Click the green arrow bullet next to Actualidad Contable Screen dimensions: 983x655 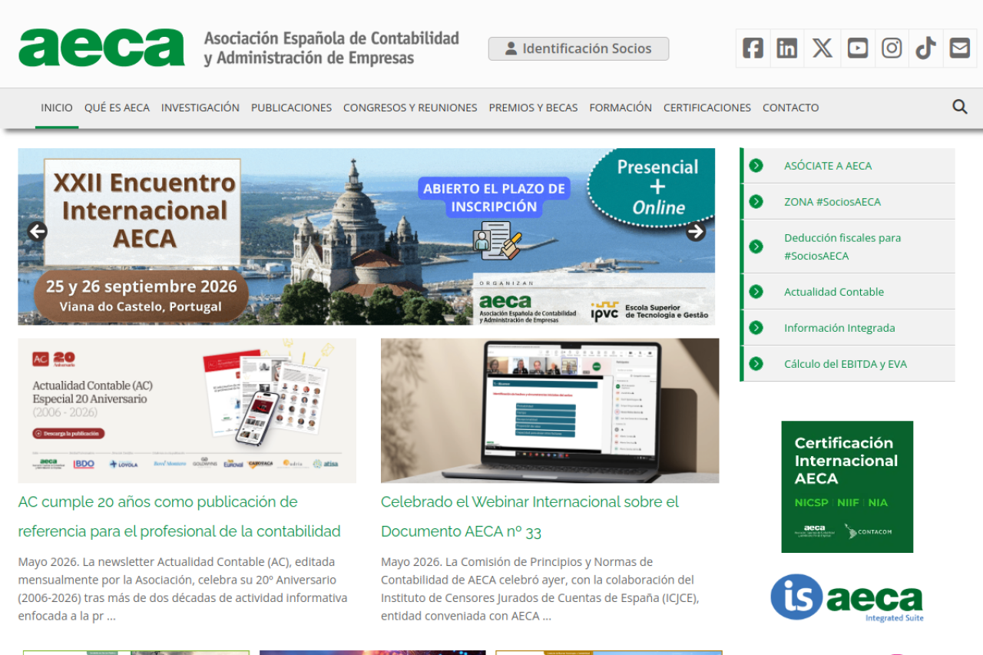(756, 292)
